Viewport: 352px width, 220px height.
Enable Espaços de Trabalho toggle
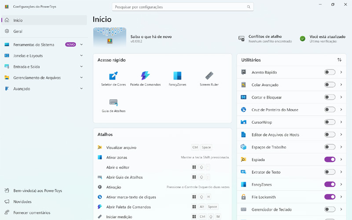tap(330, 147)
